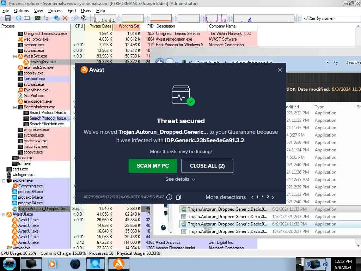361x271 pixels.
Task: Open the Users menu
Action: [86, 11]
